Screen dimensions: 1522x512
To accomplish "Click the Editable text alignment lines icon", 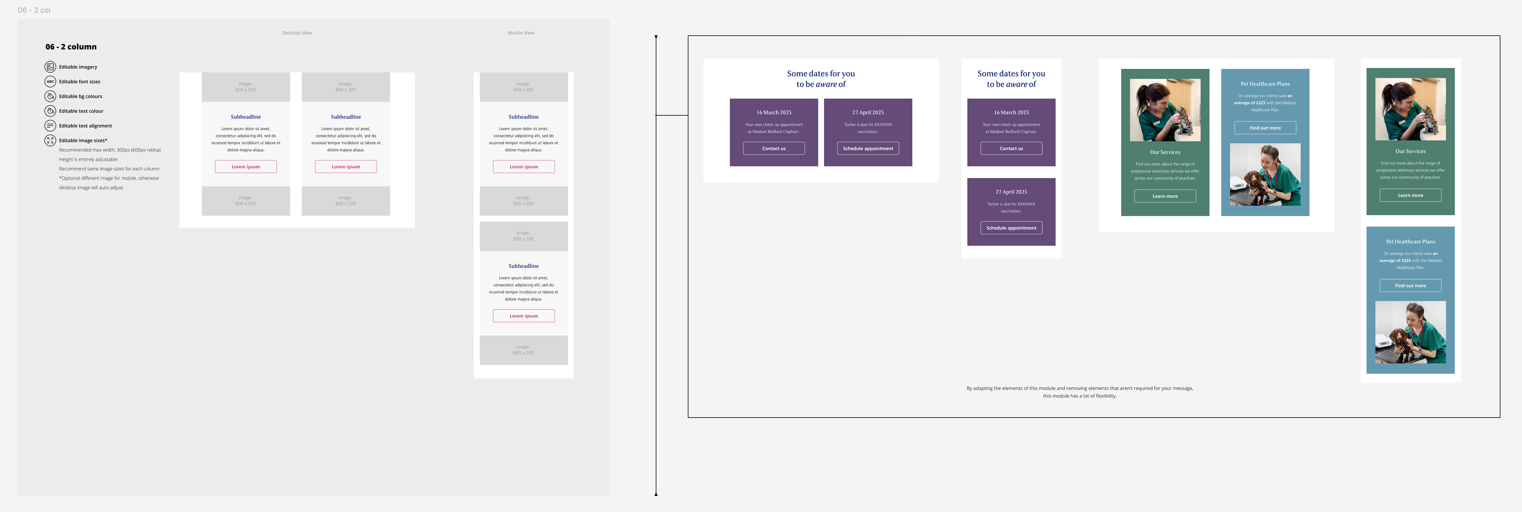I will [50, 126].
